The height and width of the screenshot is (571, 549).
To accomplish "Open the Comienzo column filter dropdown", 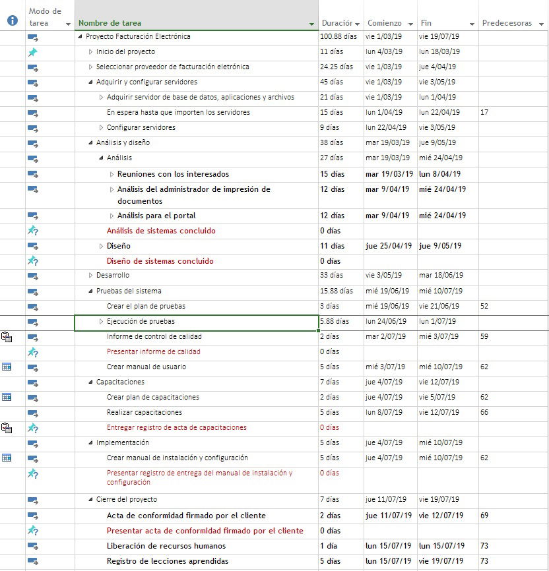I will pos(411,24).
